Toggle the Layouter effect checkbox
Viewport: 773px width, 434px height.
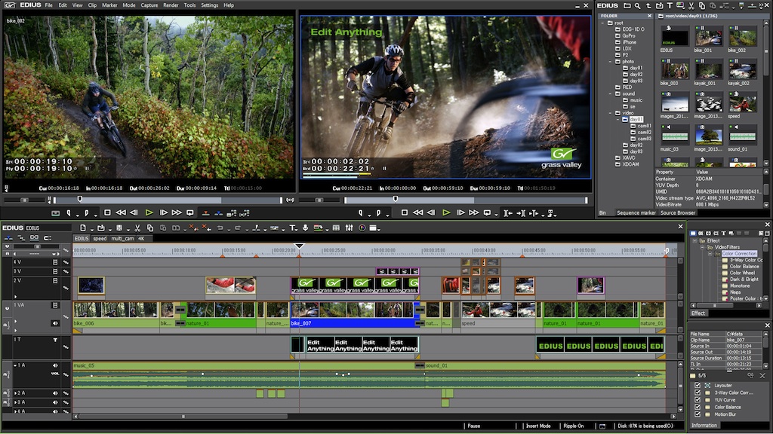point(698,385)
